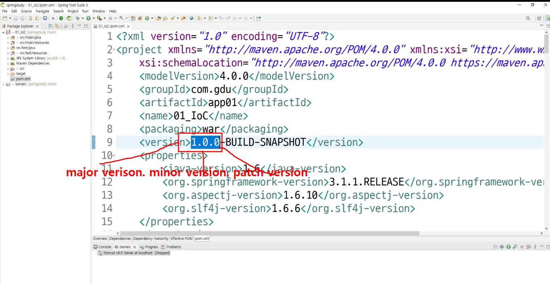Click the globe web browser icon

[x=191, y=18]
